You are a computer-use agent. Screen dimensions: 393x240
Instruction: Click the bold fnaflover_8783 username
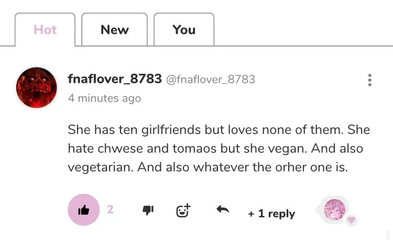(x=115, y=79)
